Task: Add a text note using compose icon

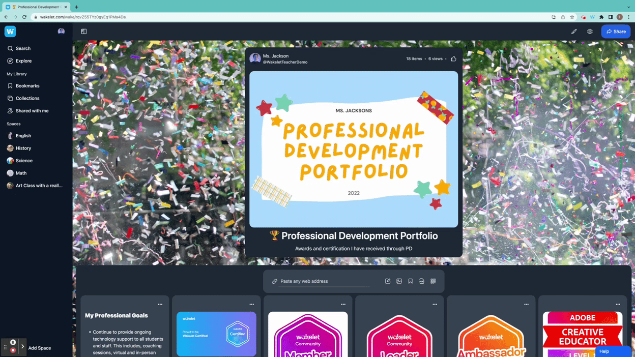Action: click(388, 281)
